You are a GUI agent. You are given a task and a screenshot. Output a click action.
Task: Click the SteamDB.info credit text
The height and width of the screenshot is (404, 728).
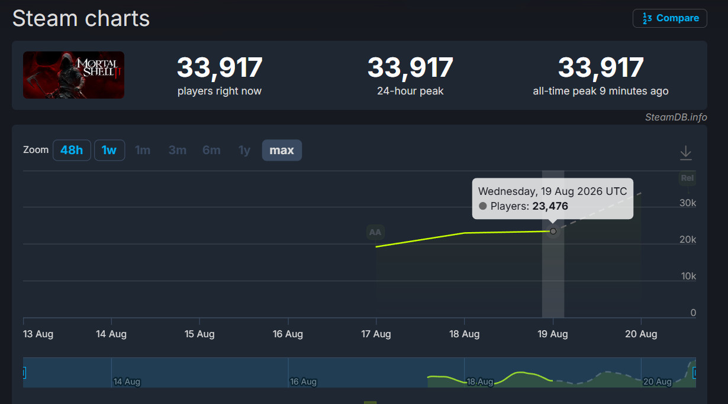tap(676, 117)
